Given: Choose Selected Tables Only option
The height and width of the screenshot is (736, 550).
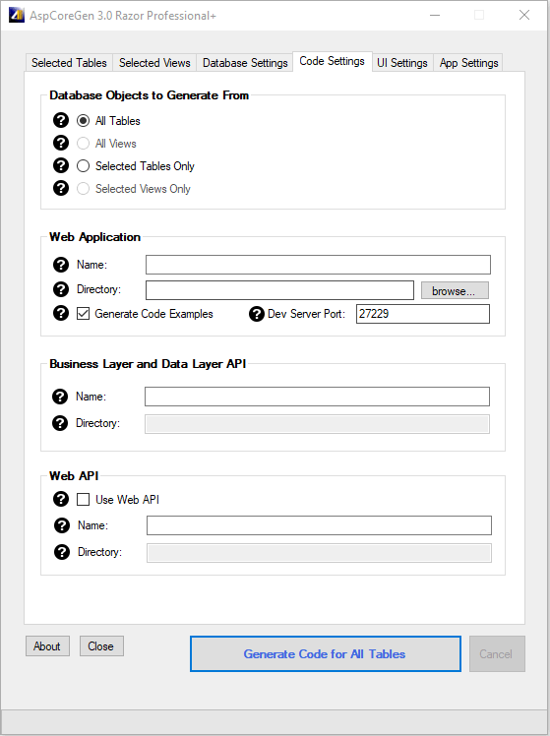Looking at the screenshot, I should (x=83, y=165).
